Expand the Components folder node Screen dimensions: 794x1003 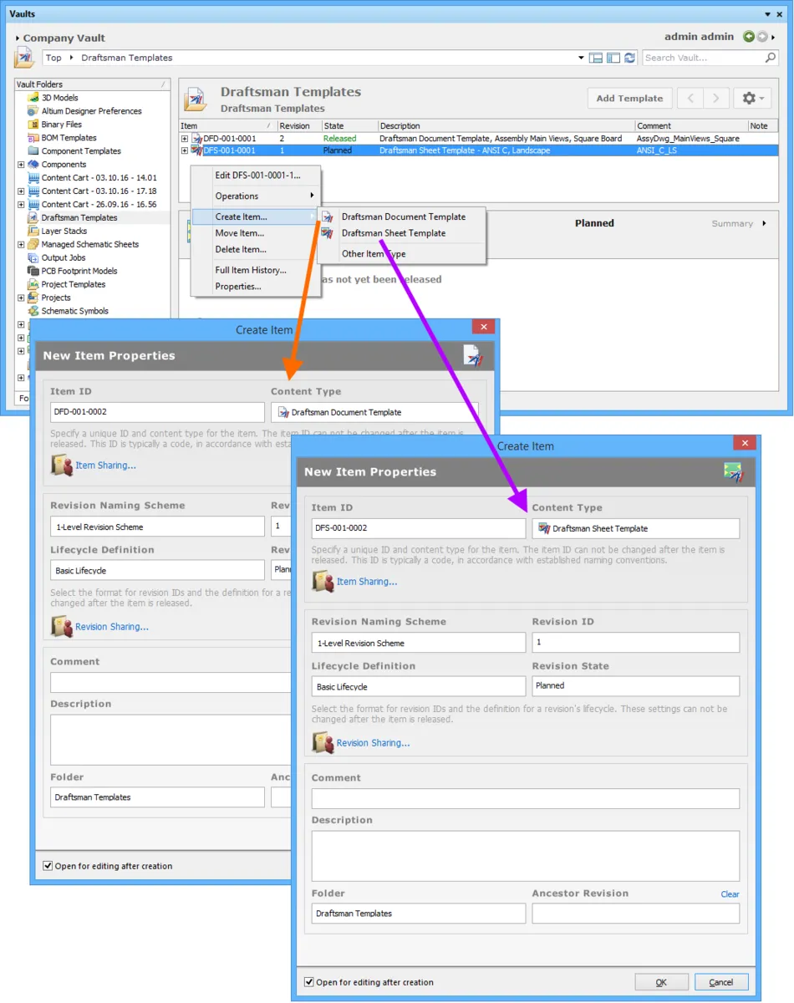pos(21,165)
